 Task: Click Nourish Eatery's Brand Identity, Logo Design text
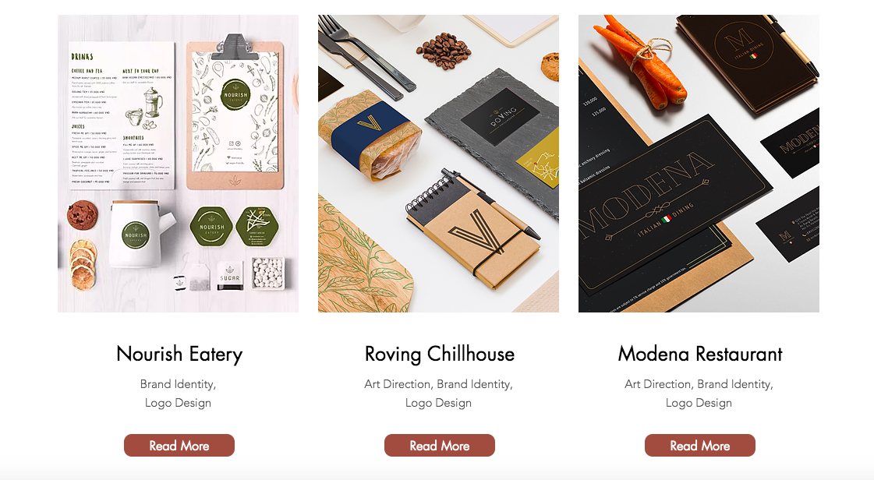[178, 394]
